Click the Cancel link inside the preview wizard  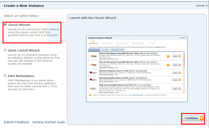tap(182, 38)
